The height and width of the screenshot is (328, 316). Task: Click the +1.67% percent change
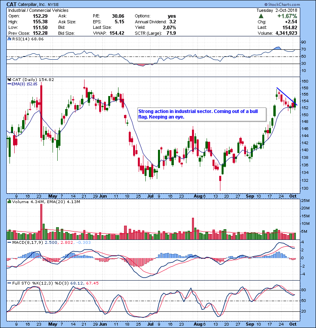coord(287,16)
